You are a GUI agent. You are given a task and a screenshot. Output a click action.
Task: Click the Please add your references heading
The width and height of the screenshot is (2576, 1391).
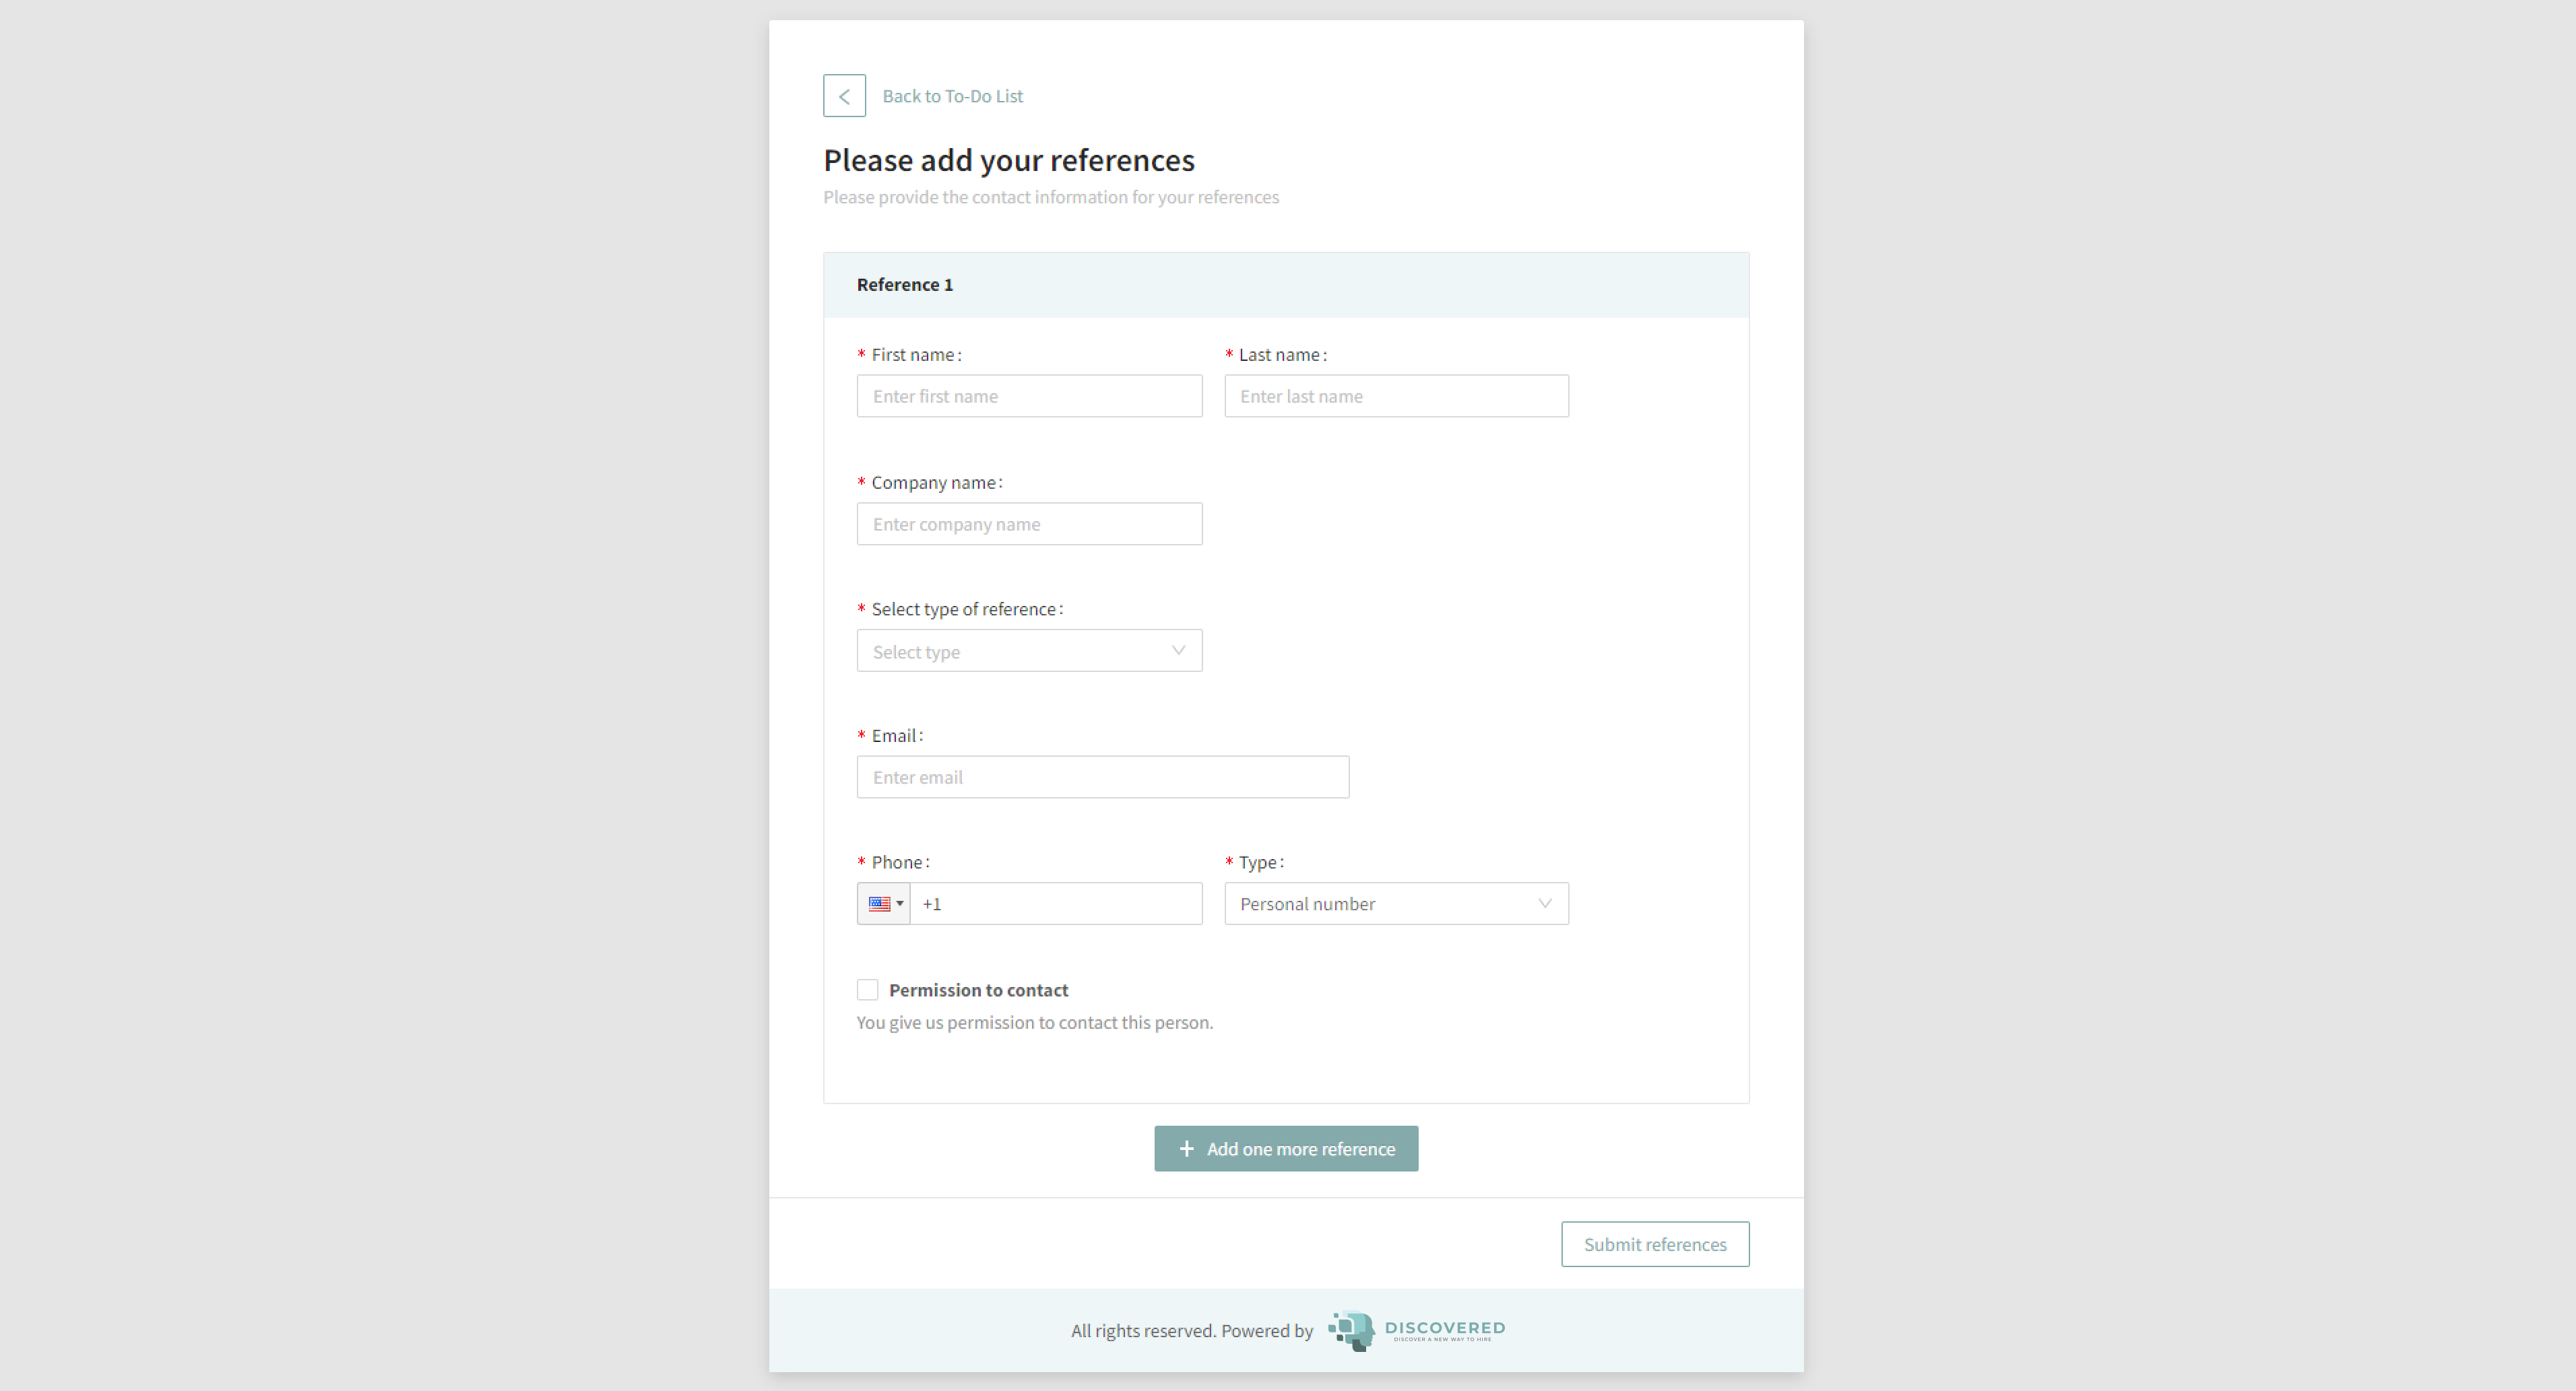1008,160
